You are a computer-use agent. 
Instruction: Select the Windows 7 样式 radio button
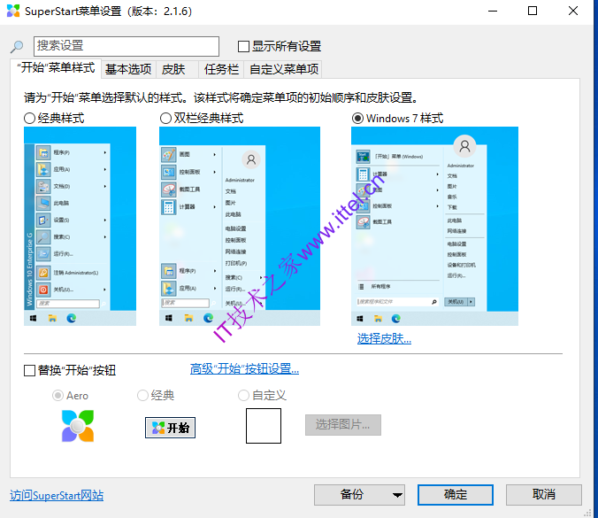pyautogui.click(x=357, y=119)
